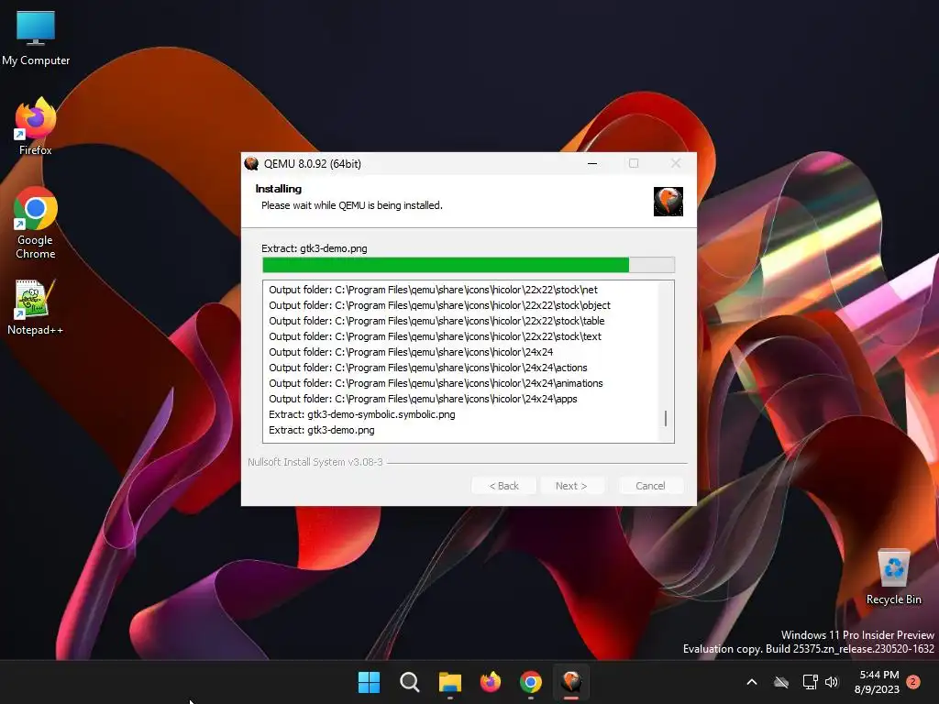Select log line ending with stock\object
Viewport: 939px width, 704px height.
click(x=439, y=305)
